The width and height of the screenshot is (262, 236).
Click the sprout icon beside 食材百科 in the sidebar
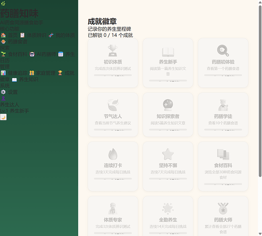coord(3,54)
